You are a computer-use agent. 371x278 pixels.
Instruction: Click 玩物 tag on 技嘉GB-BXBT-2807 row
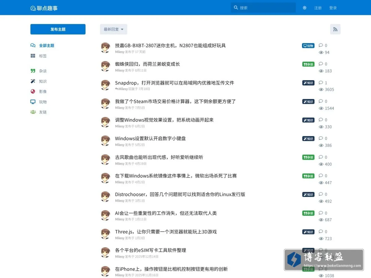[308, 46]
